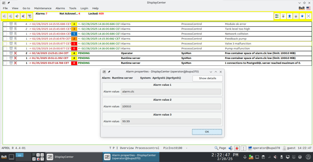
Task: Click the crossed-out horn icon in alarm toolbar
Action: 23,16
